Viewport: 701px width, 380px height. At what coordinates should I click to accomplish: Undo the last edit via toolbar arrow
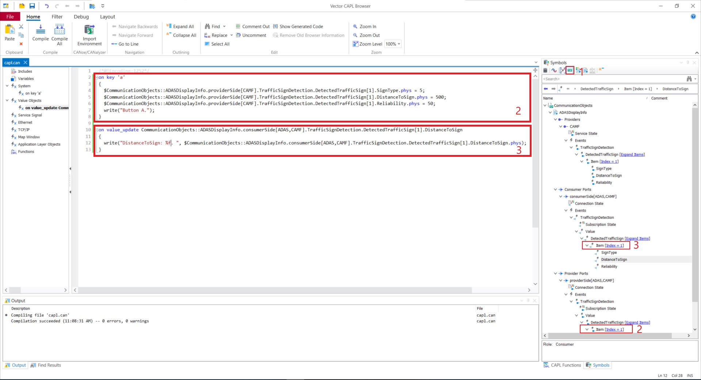click(x=46, y=6)
